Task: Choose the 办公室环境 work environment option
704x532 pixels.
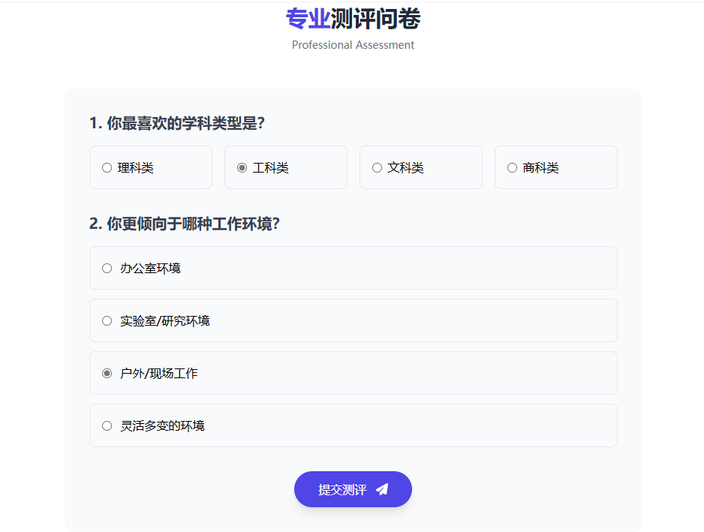Action: (x=107, y=267)
